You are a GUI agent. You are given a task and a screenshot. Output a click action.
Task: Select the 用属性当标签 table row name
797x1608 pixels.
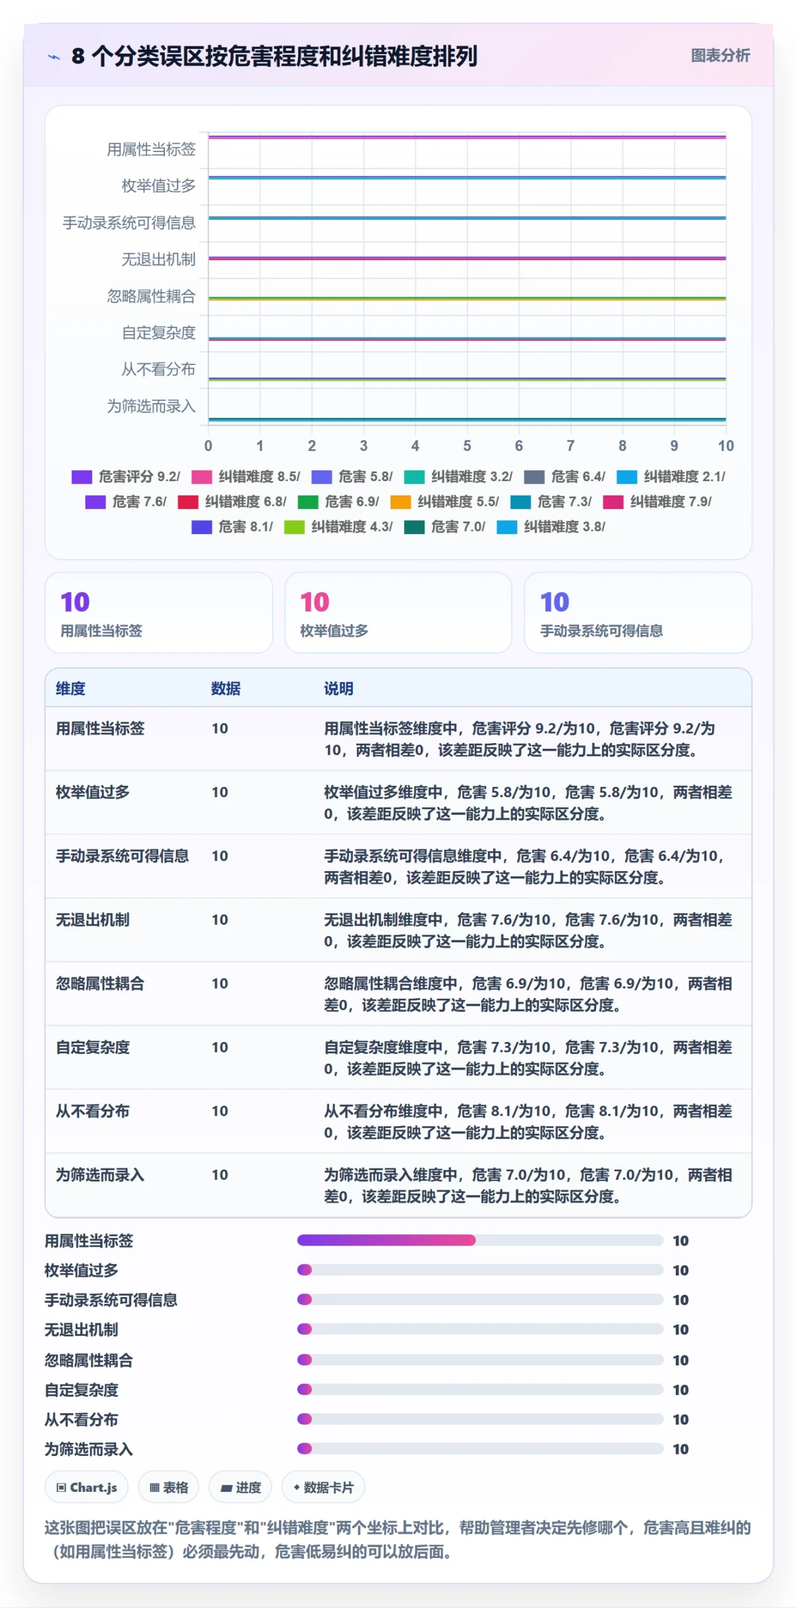(x=100, y=729)
